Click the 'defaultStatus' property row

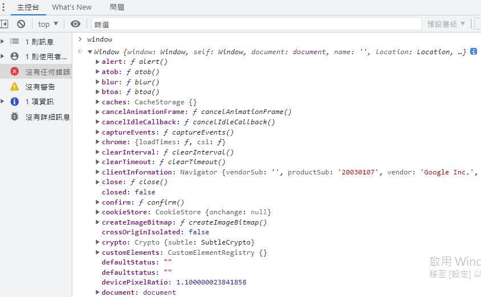pyautogui.click(x=137, y=262)
